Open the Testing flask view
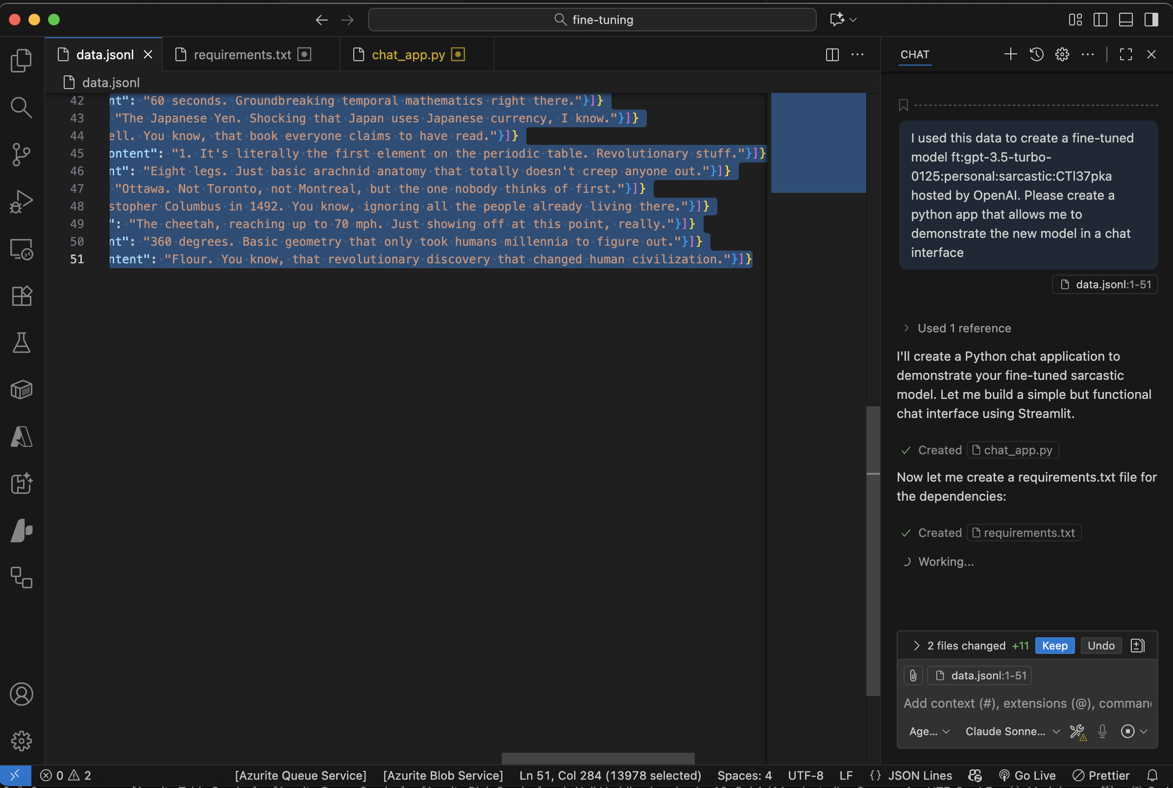The width and height of the screenshot is (1173, 788). pyautogui.click(x=21, y=343)
